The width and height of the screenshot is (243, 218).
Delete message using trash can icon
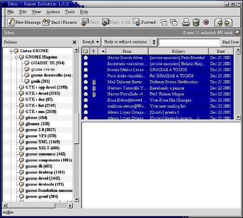click(196, 22)
